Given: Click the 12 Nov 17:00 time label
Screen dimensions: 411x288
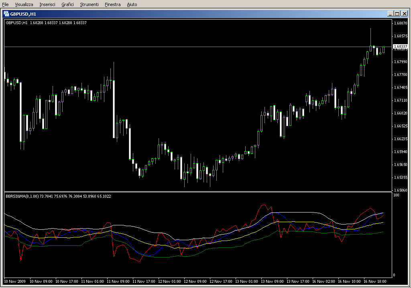Looking at the screenshot, I should 221,282.
